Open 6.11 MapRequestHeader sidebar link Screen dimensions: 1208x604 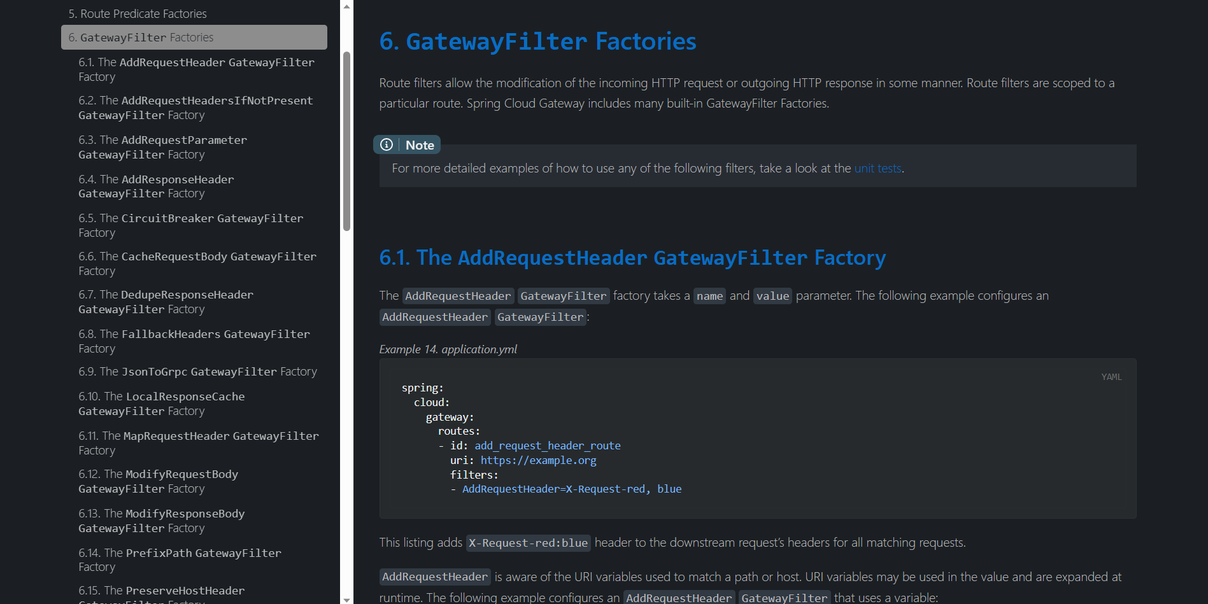(199, 443)
